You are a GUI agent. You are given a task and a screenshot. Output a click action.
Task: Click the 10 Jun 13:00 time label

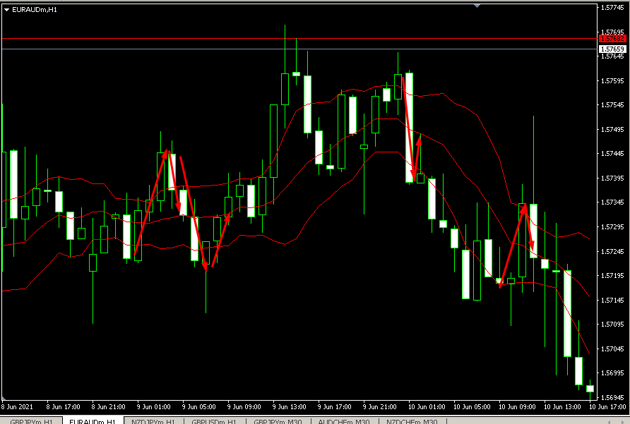click(562, 407)
